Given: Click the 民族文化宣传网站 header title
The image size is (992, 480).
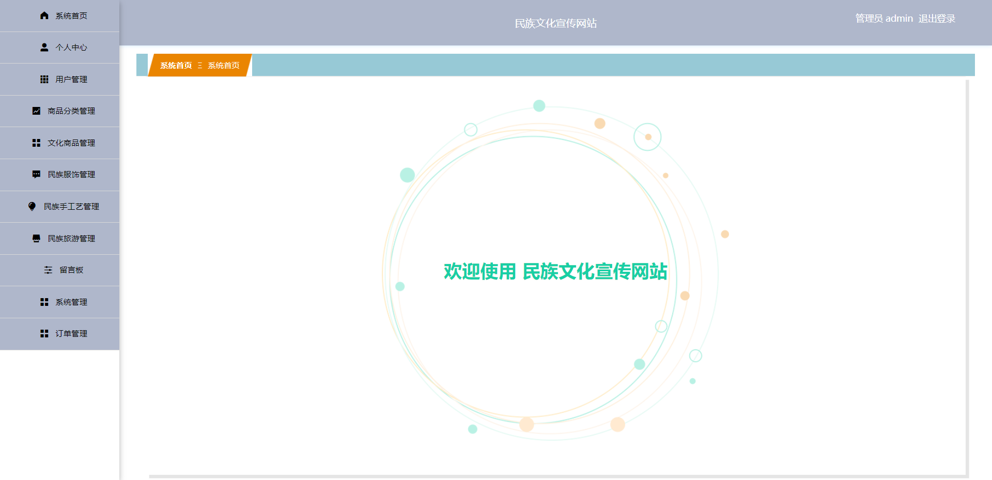Looking at the screenshot, I should [x=556, y=23].
